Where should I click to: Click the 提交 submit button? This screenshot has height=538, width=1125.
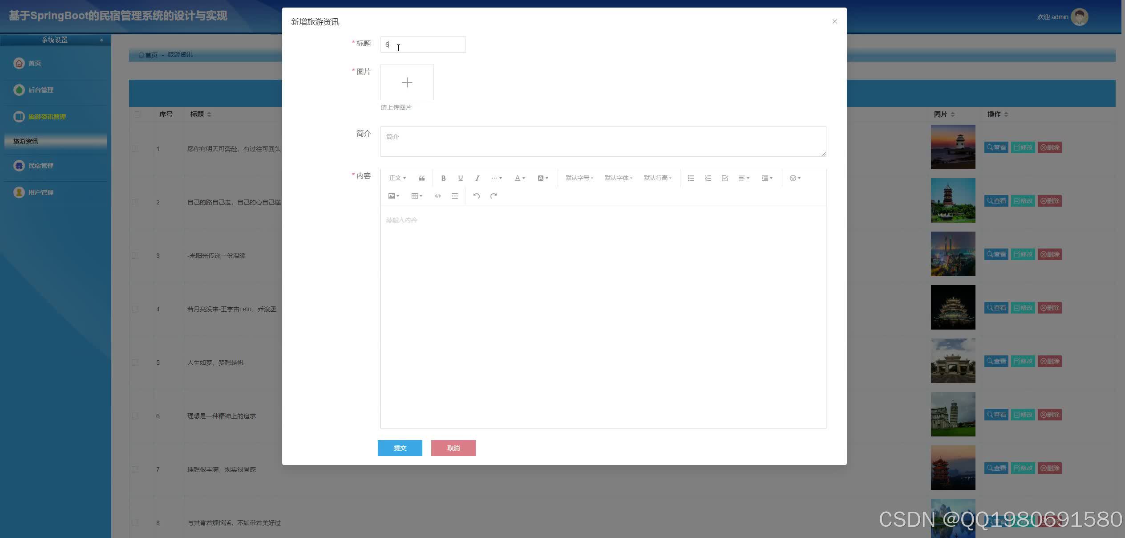coord(400,448)
